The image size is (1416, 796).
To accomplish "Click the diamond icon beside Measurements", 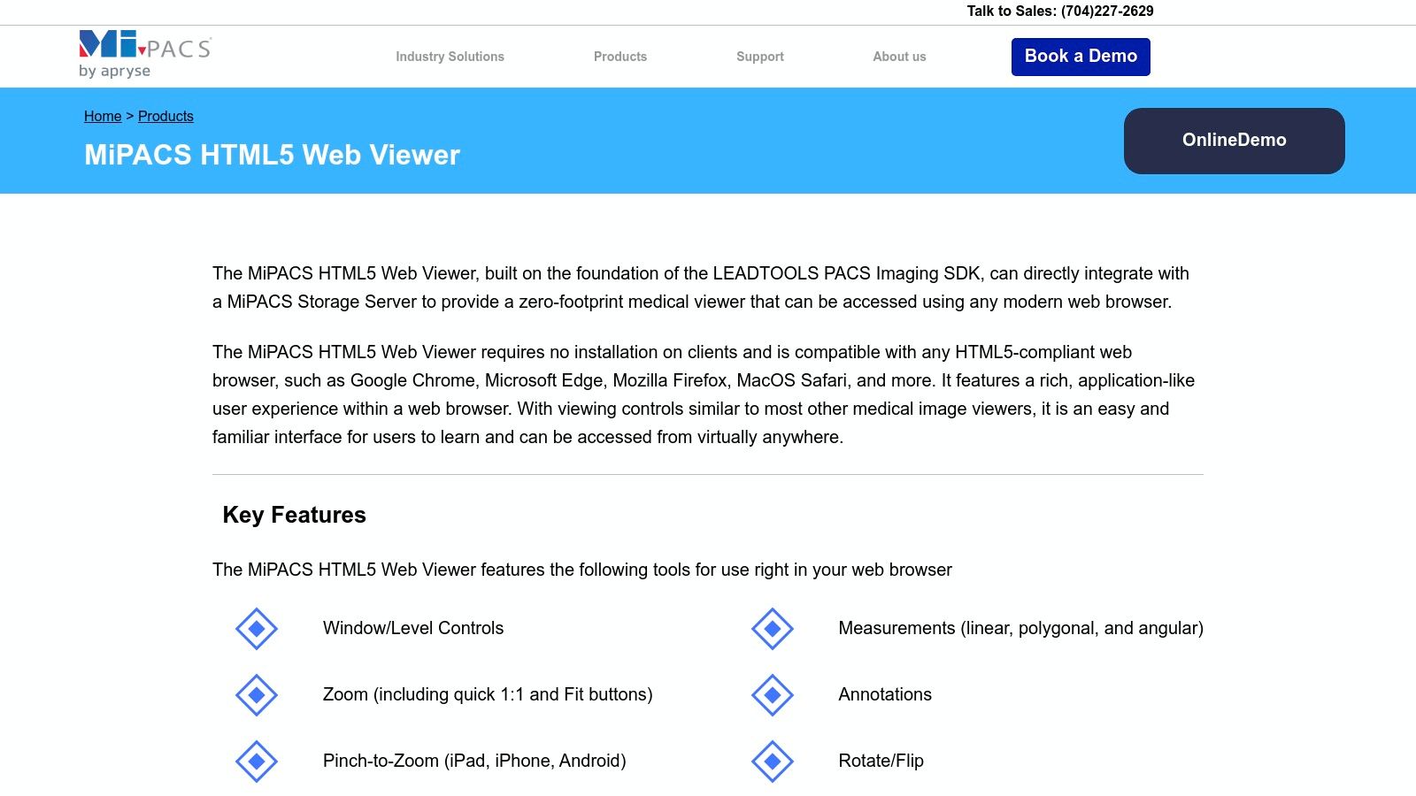I will [772, 629].
